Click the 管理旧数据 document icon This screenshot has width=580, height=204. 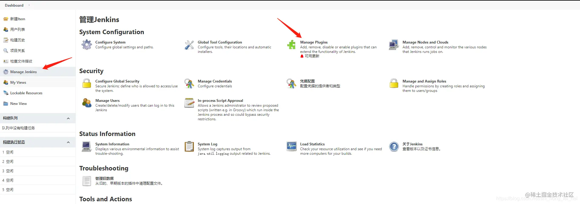click(x=87, y=181)
